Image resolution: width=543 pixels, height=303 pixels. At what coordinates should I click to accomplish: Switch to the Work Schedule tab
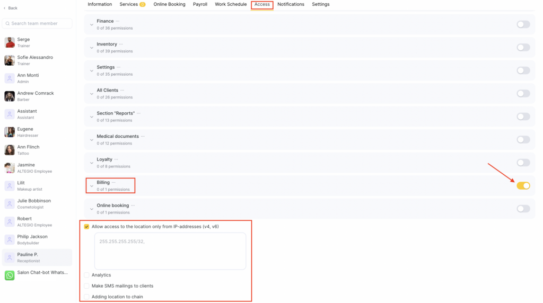pyautogui.click(x=231, y=4)
